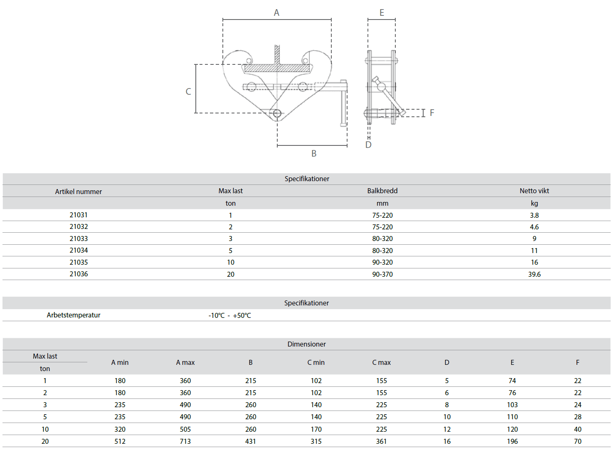Screen dimensions: 614x450
Task: Click net weight value 4.6
Action: click(534, 227)
